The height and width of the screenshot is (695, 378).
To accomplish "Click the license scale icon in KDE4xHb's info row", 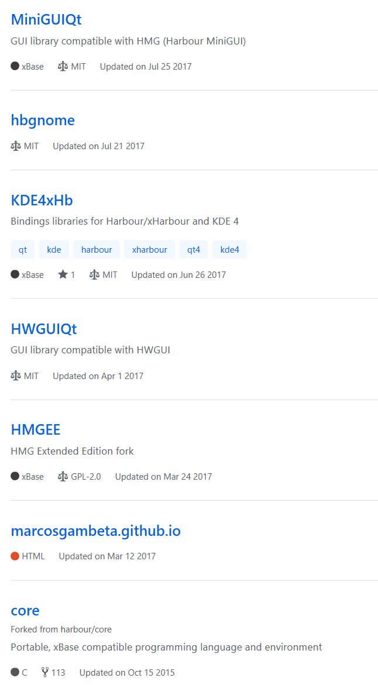I will 94,275.
